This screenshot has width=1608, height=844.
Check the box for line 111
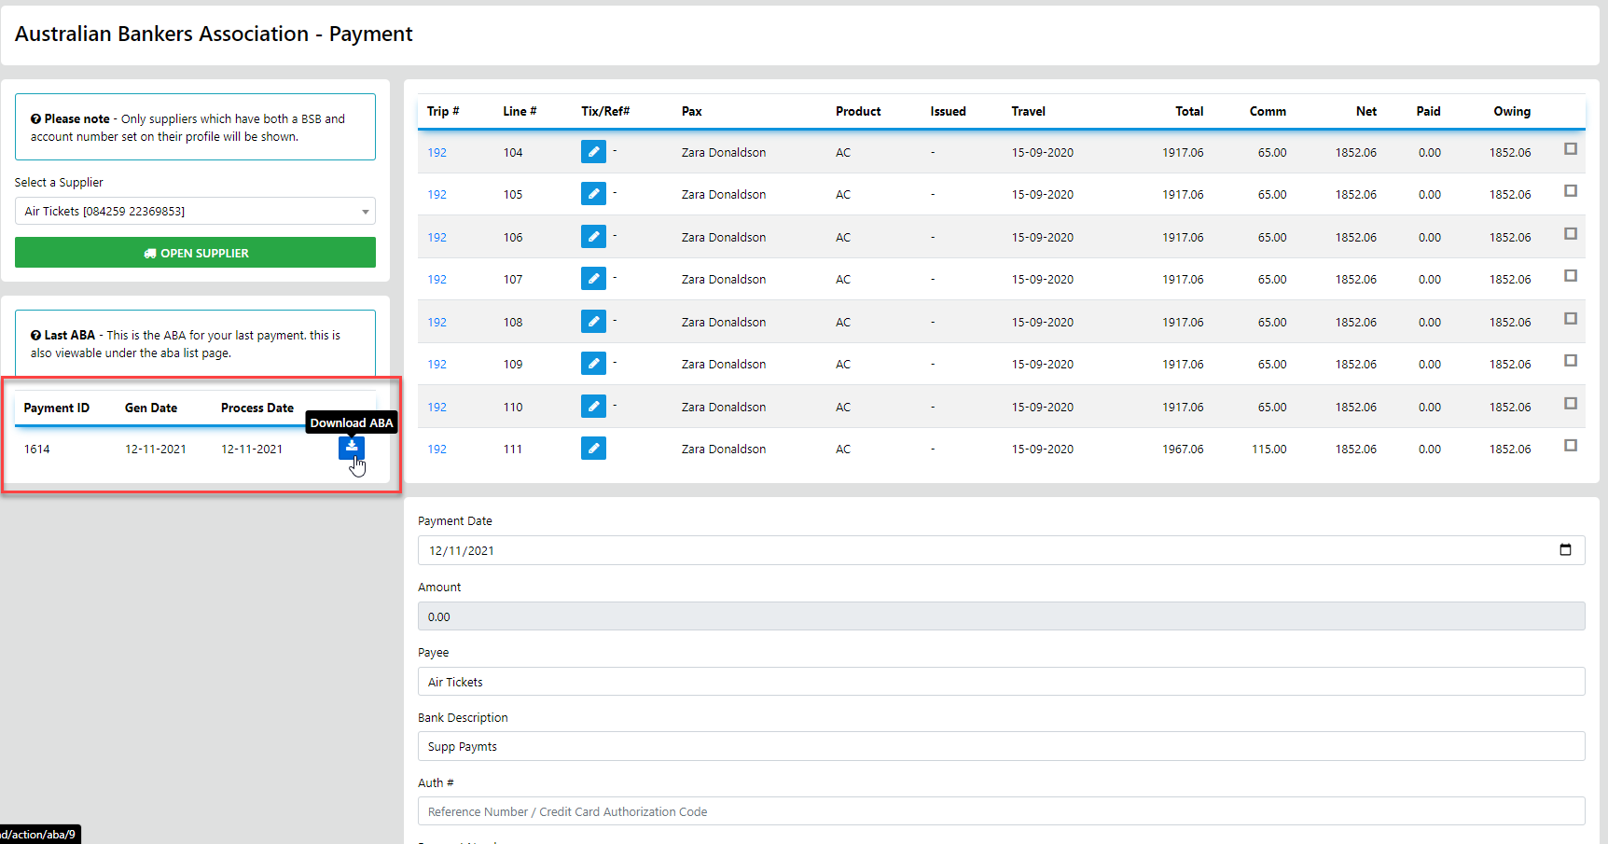click(x=1571, y=446)
